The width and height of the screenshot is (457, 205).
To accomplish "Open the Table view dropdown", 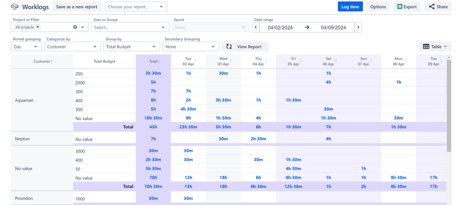I will (x=435, y=47).
